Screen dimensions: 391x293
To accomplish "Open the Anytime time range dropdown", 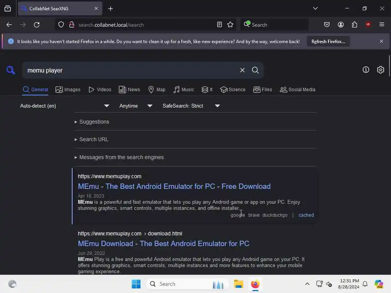I will [x=136, y=106].
